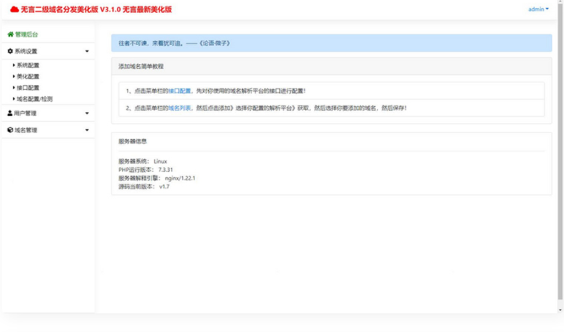This screenshot has height=332, width=564.
Task: Click the home icon beside 管理后台
Action: [9, 33]
